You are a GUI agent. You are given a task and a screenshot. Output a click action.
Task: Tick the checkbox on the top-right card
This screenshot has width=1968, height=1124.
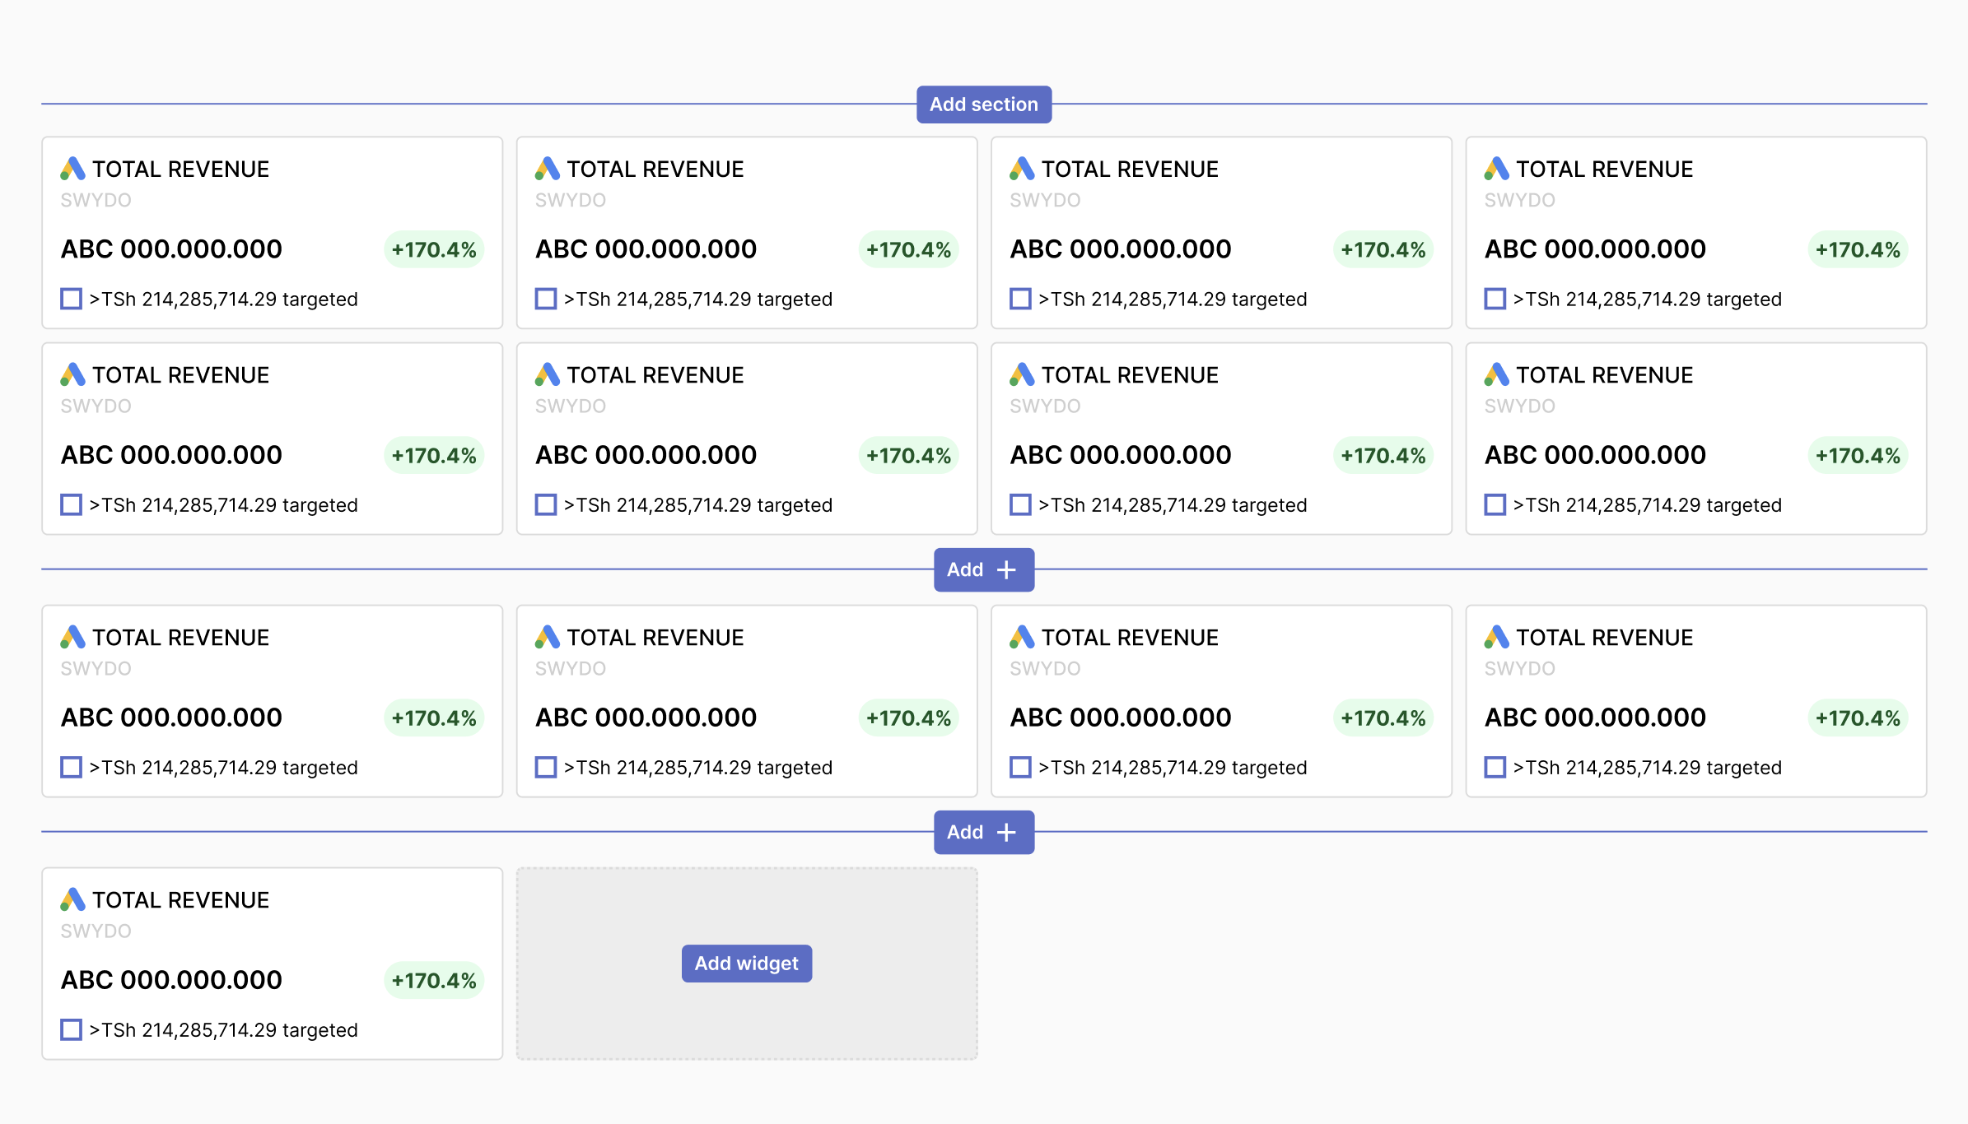[x=1495, y=298]
